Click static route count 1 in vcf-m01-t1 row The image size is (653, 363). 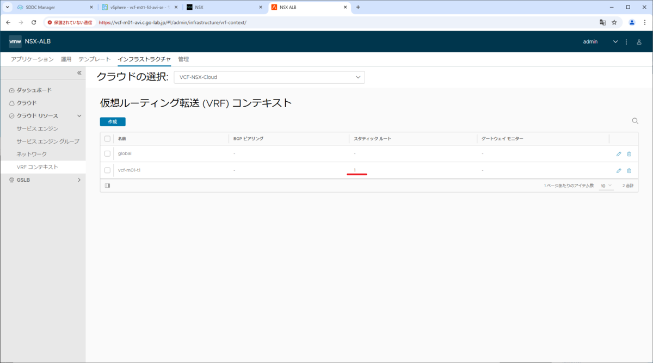355,170
